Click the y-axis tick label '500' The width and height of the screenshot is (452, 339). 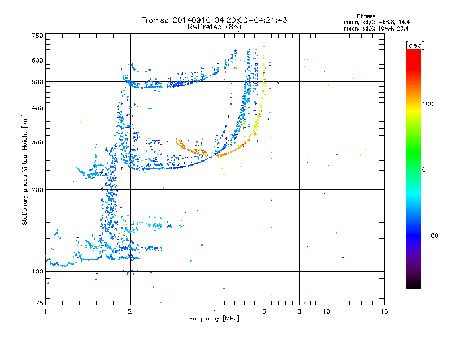click(37, 82)
